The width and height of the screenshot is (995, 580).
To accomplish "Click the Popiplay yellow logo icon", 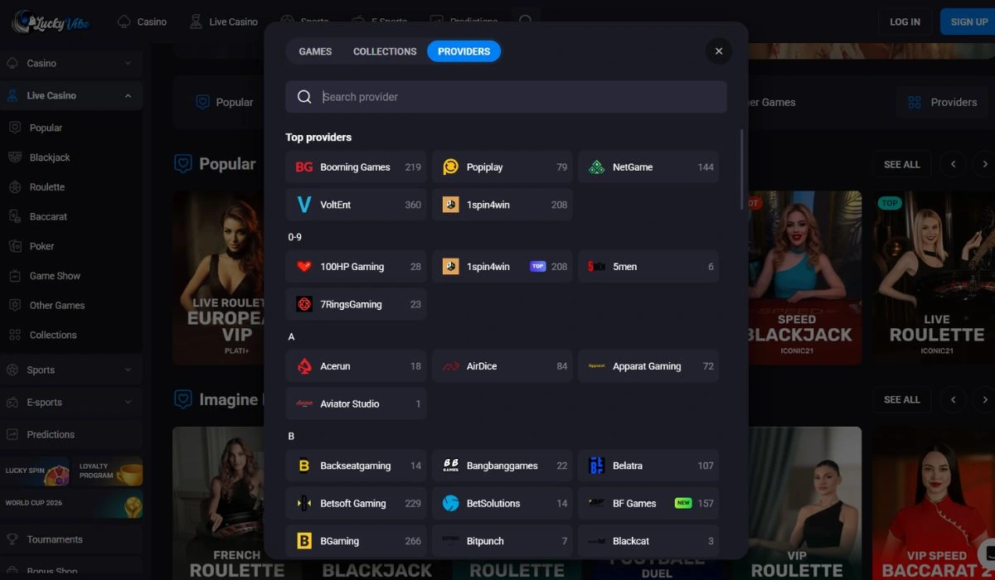I will click(x=450, y=167).
